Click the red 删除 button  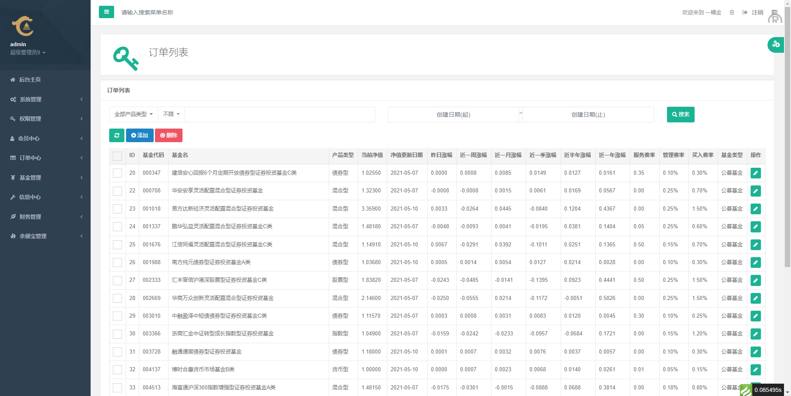coord(168,135)
